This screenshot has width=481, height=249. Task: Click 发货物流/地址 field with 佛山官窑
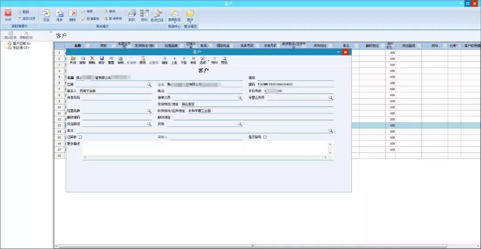(x=257, y=104)
